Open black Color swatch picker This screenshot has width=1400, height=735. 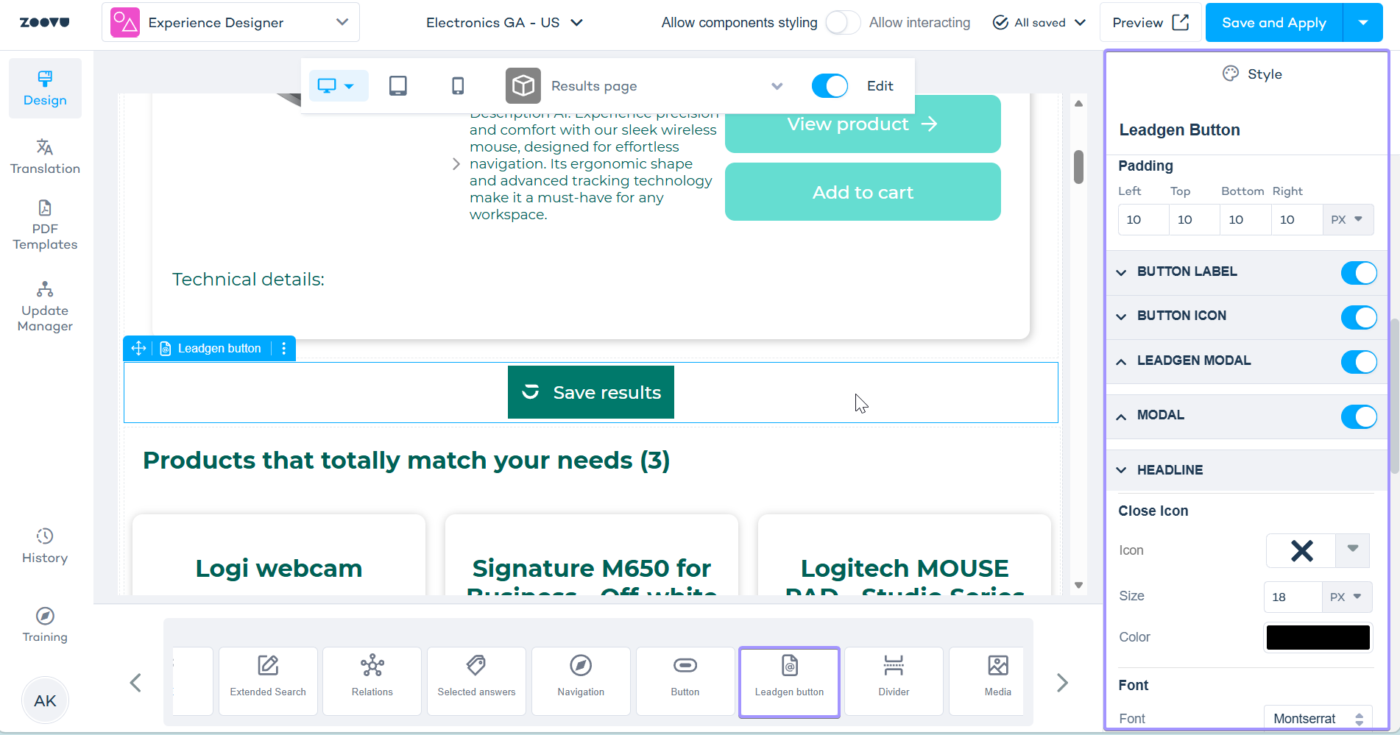[1318, 638]
